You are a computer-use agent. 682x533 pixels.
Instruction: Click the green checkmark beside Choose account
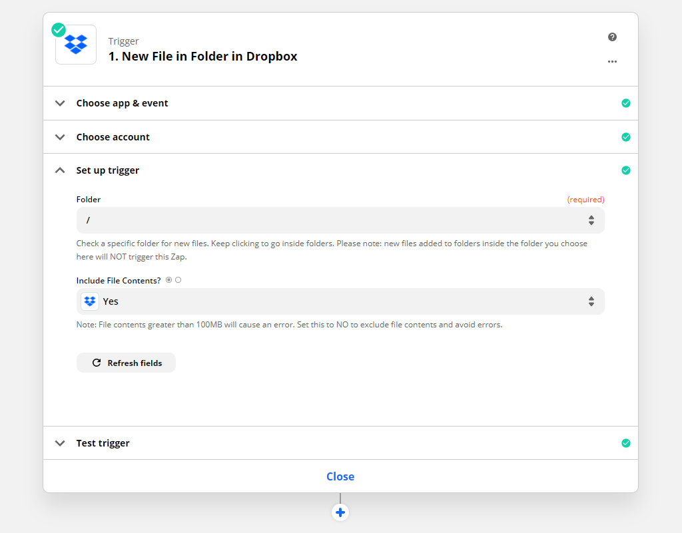(x=625, y=137)
